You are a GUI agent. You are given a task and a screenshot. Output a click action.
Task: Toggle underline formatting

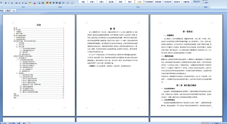(x=12, y=3)
